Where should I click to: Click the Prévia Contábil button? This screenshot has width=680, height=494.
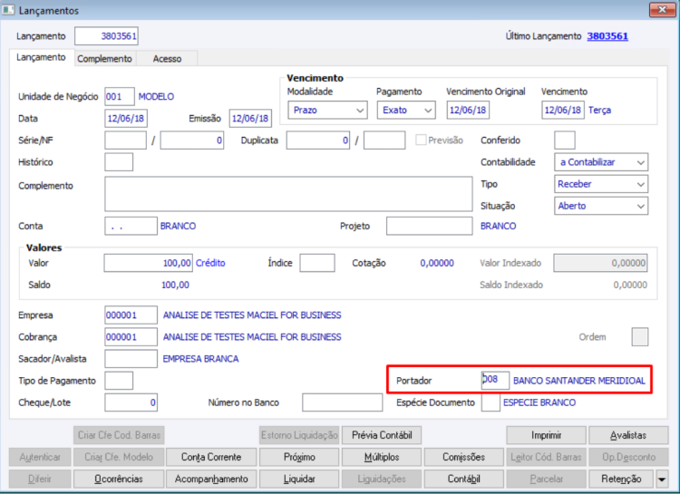coord(382,435)
